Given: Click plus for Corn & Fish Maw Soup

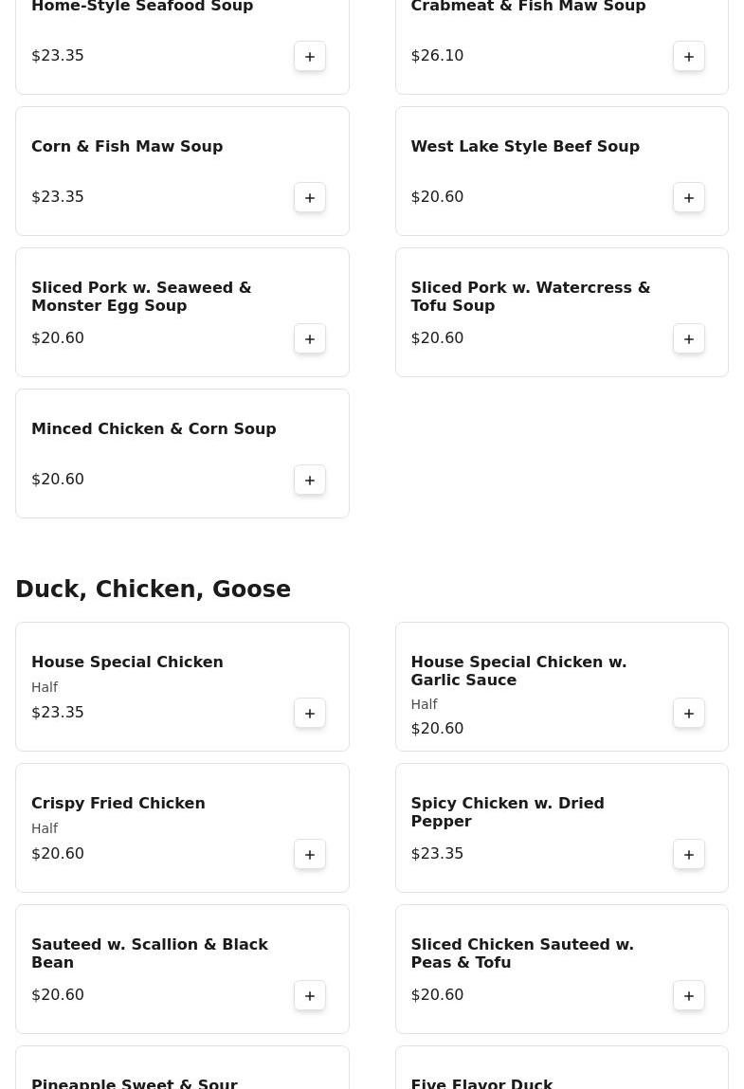Looking at the screenshot, I should (310, 198).
